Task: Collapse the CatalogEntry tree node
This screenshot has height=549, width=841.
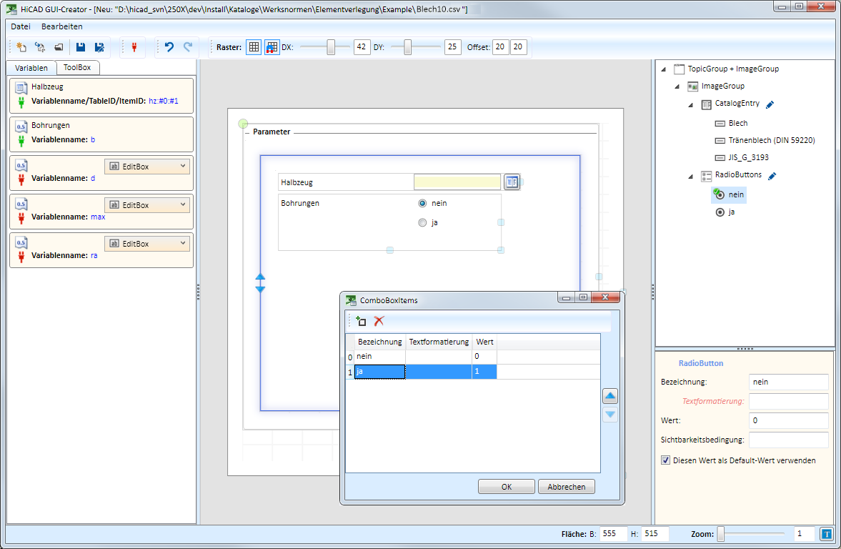Action: [690, 104]
